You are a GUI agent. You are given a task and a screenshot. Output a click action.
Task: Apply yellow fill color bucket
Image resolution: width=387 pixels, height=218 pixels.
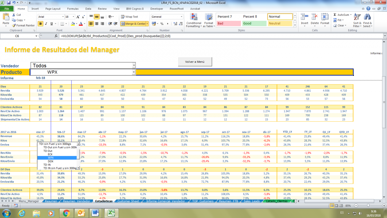point(73,24)
